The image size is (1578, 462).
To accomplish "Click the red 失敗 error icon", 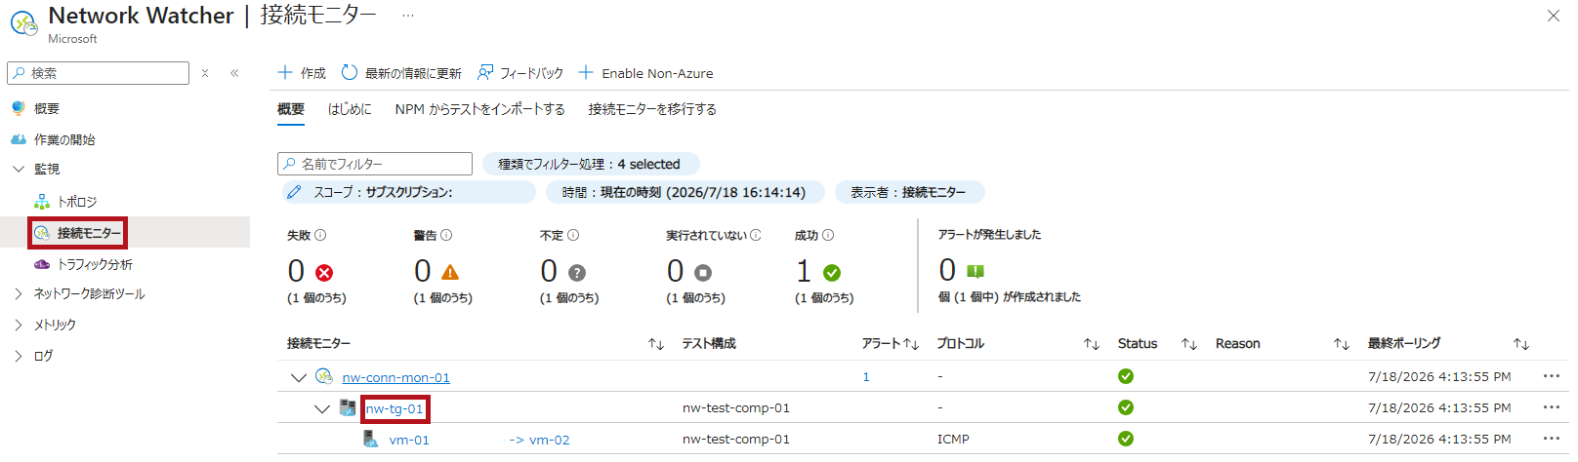I will [324, 273].
